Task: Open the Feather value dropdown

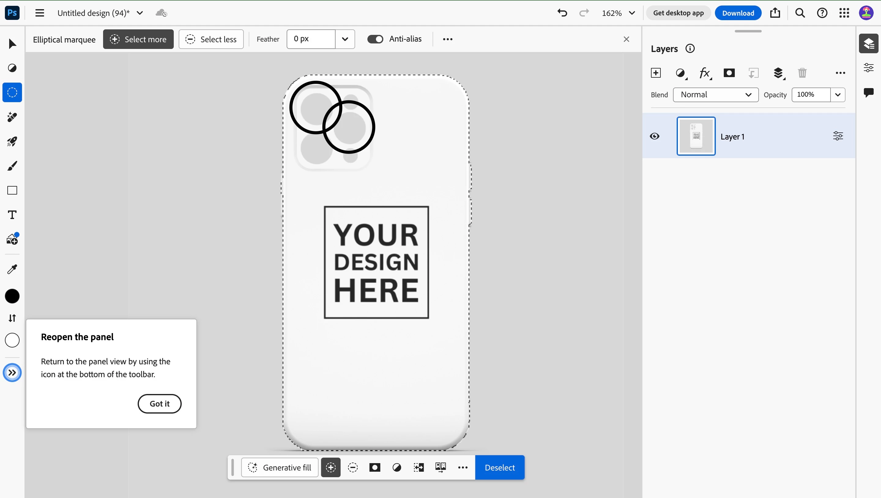Action: pyautogui.click(x=345, y=39)
